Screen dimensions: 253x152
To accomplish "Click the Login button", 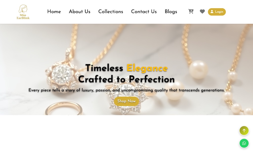I will [x=217, y=12].
